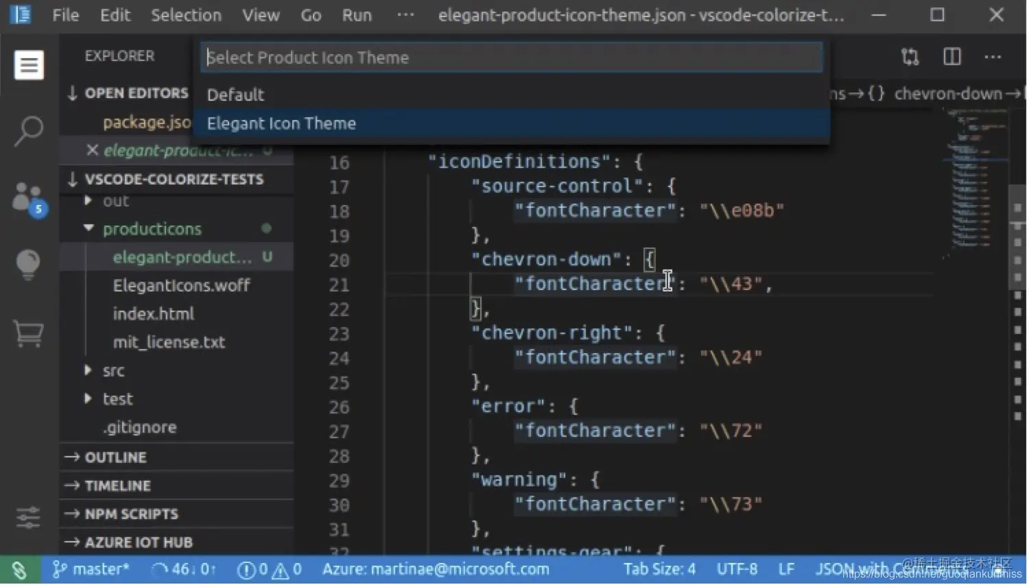Image resolution: width=1029 pixels, height=587 pixels.
Task: Open the Run and Debug lightbulb icon
Action: pos(28,264)
